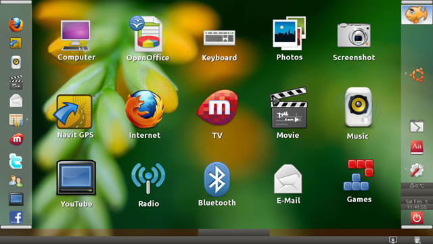
Task: Open the contacts people icon in left dock
Action: point(16,180)
